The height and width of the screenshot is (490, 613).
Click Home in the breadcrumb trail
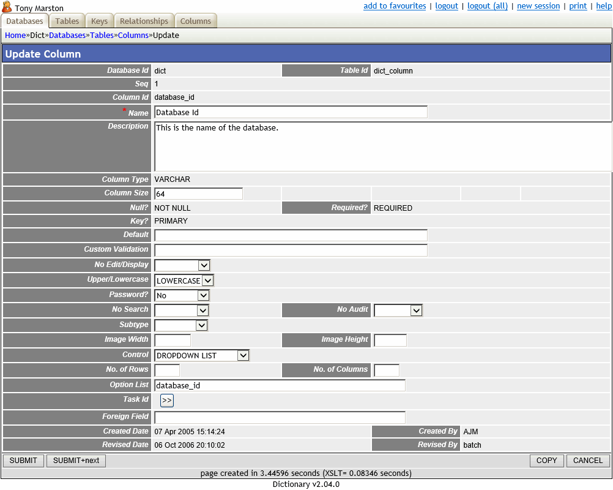click(x=15, y=35)
